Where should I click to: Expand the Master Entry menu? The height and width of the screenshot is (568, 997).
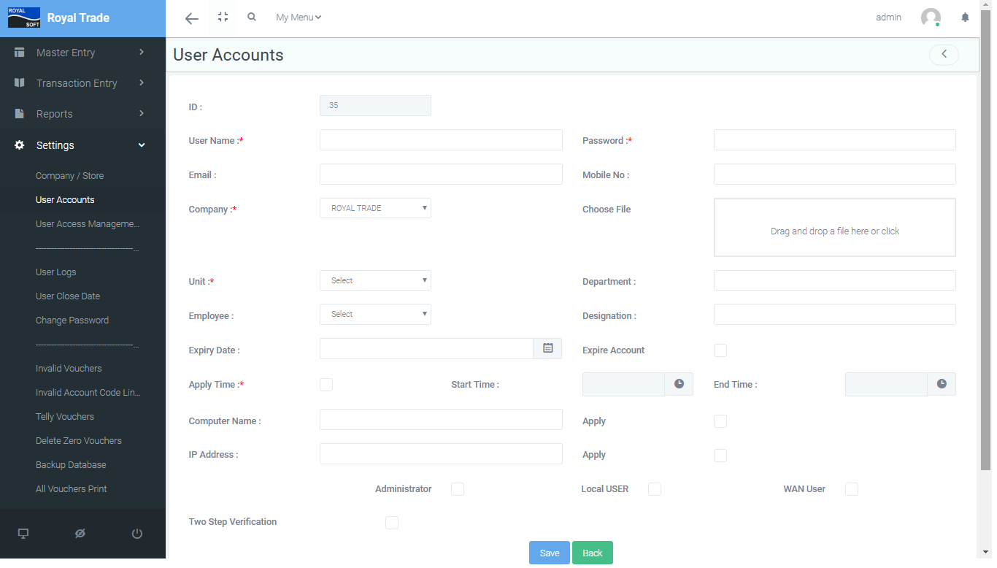[82, 53]
